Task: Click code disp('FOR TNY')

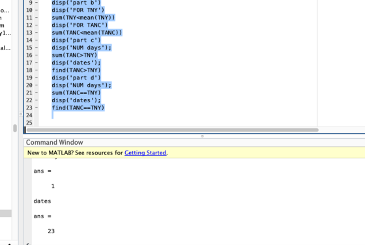Action: pyautogui.click(x=78, y=10)
